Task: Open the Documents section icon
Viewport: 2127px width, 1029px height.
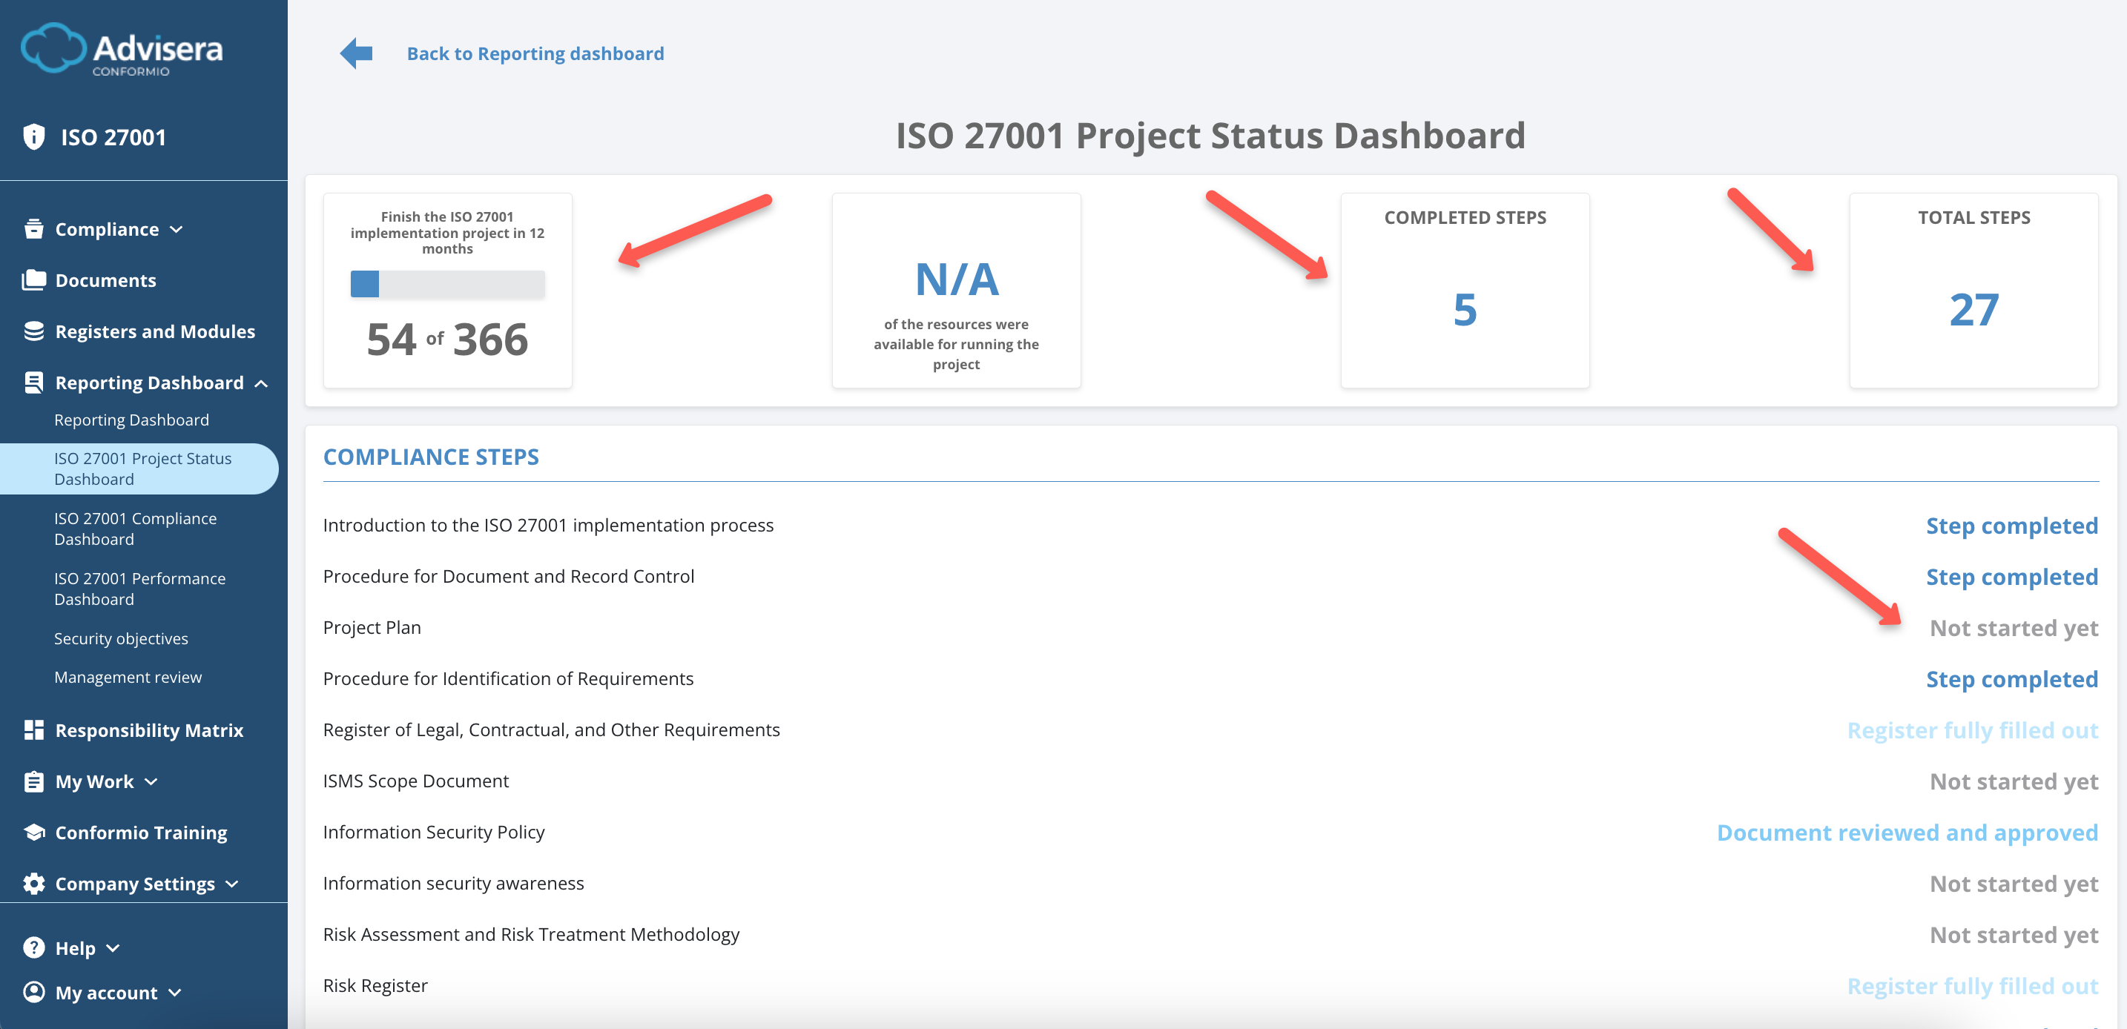Action: pos(33,279)
